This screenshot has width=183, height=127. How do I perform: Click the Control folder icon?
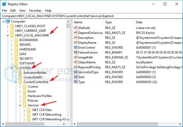(24, 87)
